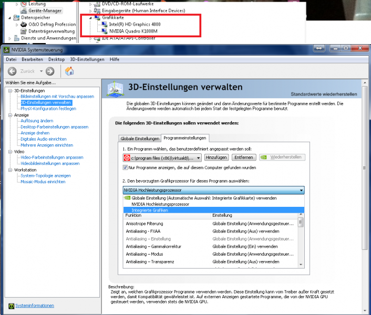Open the Hilfe menu
The width and height of the screenshot is (371, 315).
(x=114, y=59)
